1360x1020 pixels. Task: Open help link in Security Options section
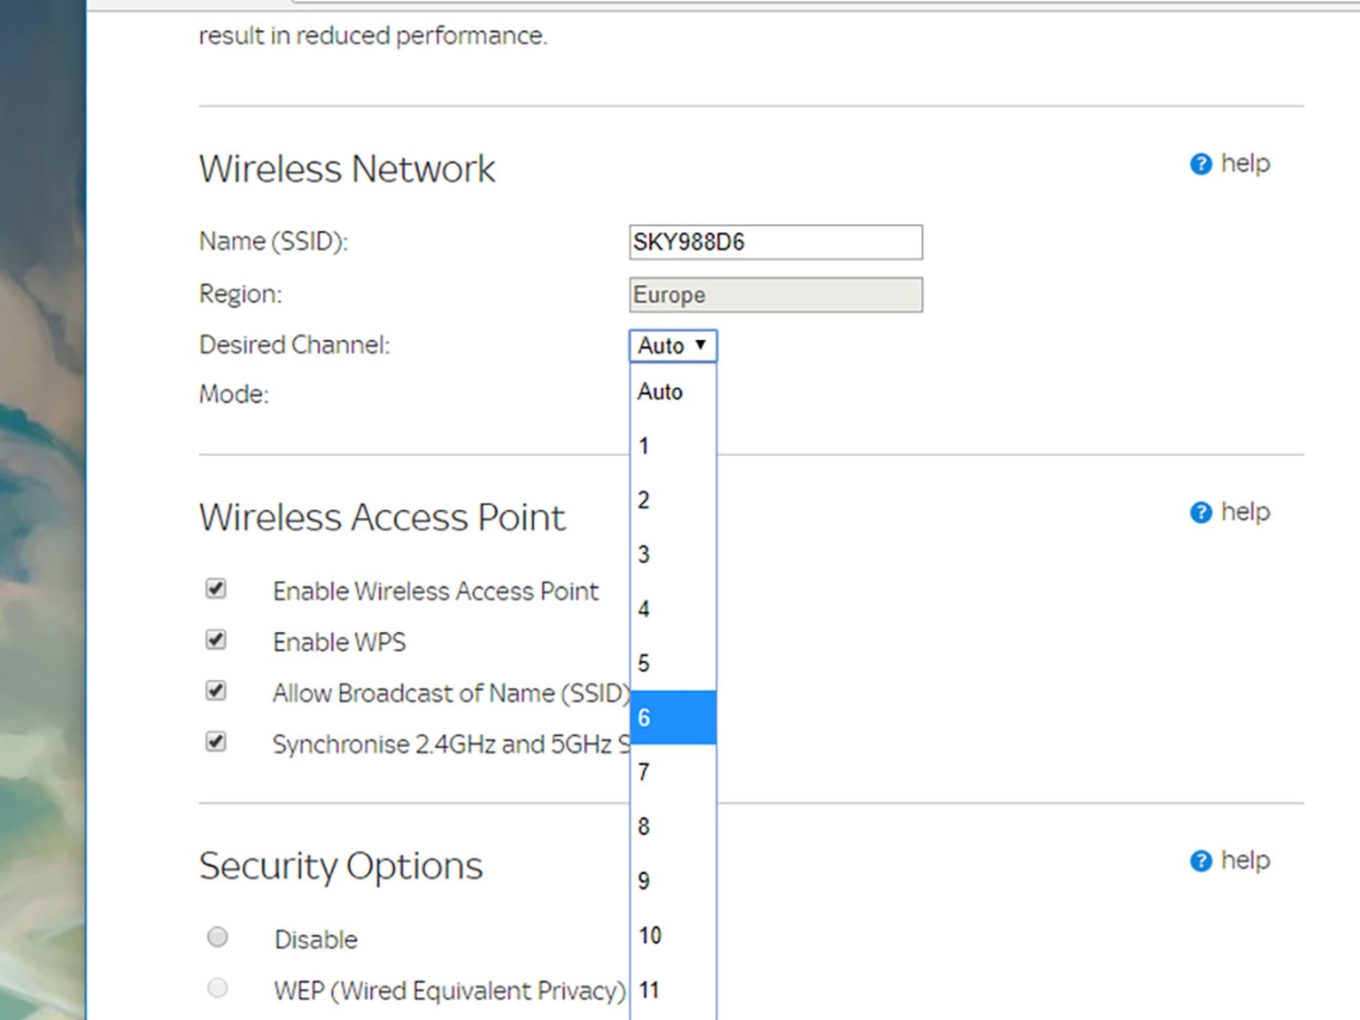pos(1245,860)
